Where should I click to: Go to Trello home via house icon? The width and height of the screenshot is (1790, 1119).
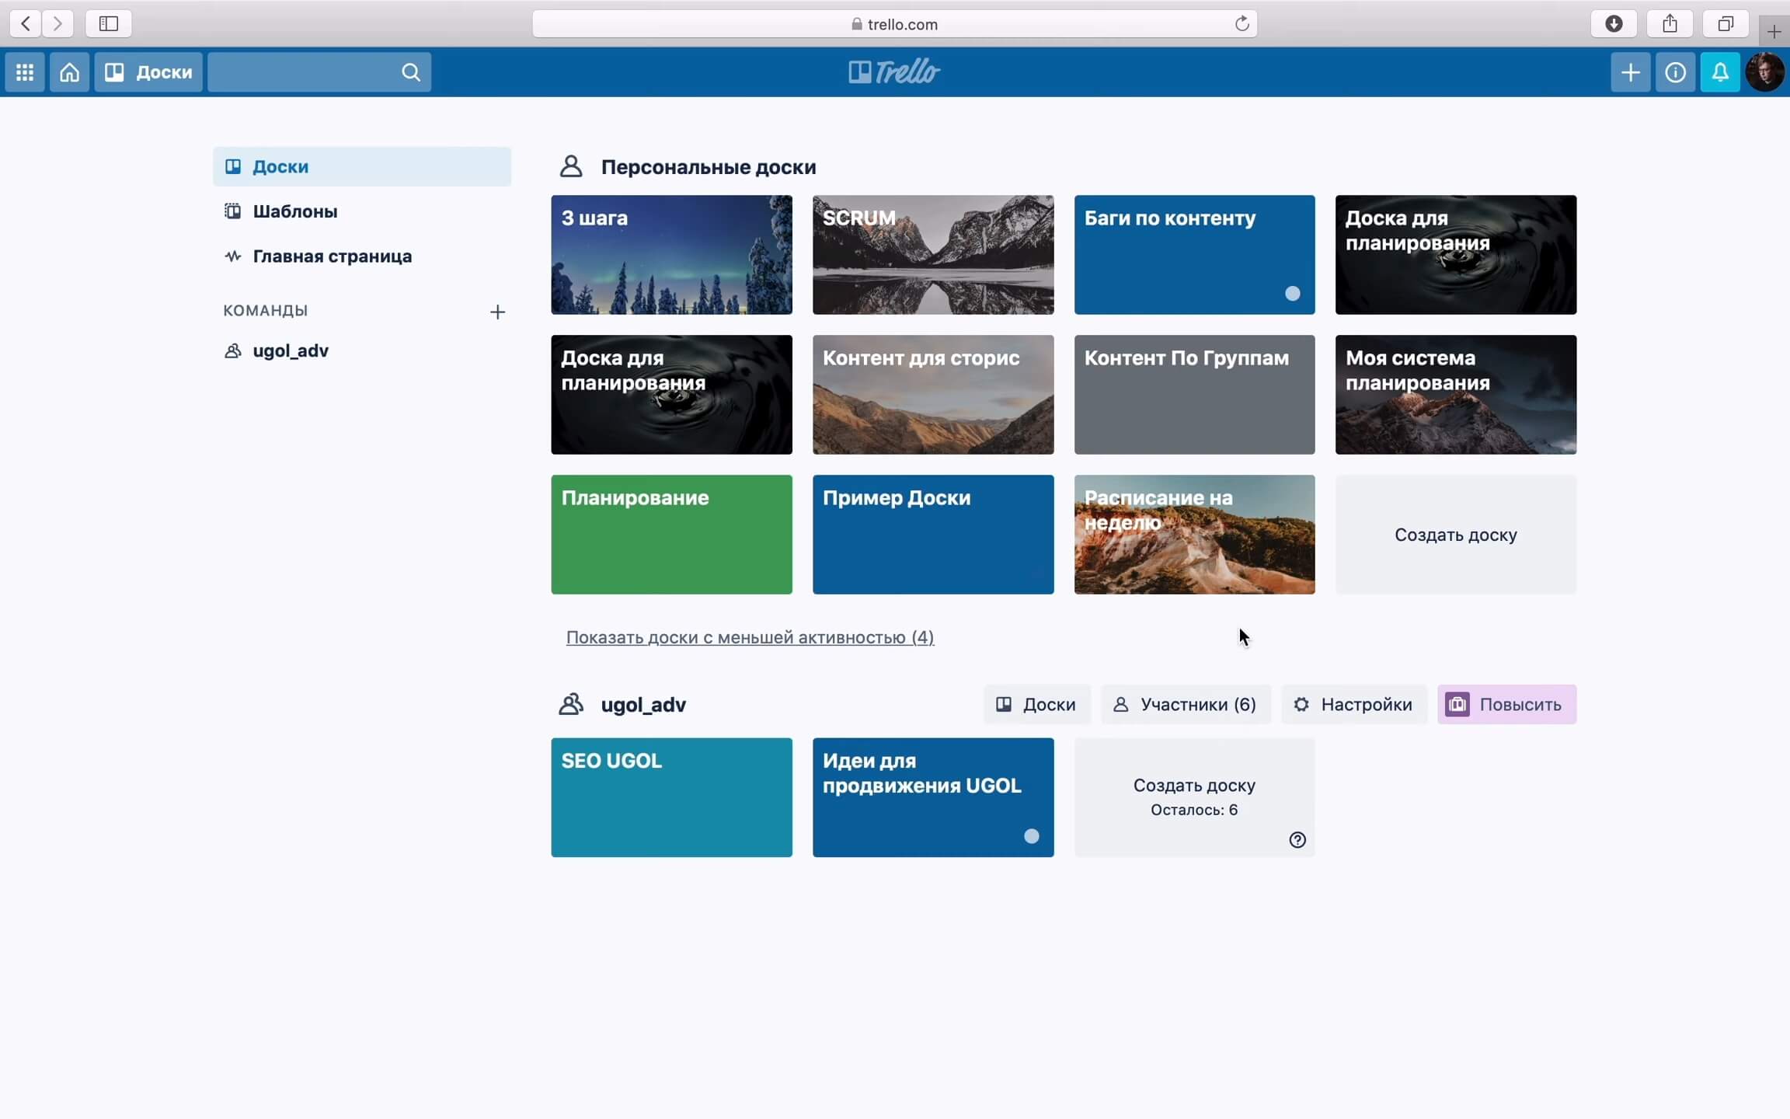70,72
